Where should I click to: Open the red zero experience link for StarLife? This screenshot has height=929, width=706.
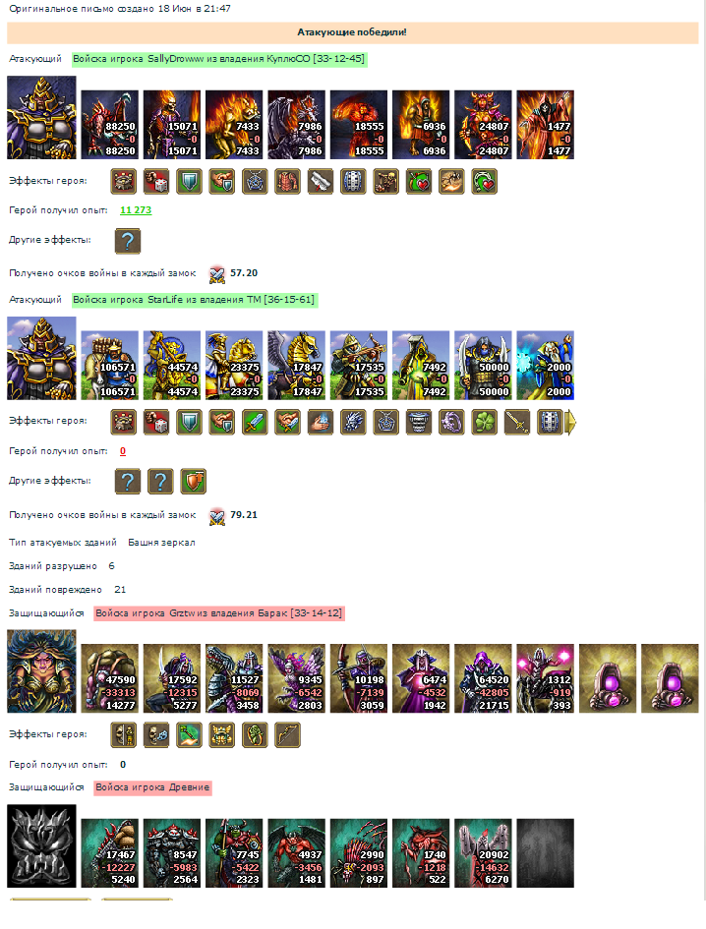coord(123,451)
